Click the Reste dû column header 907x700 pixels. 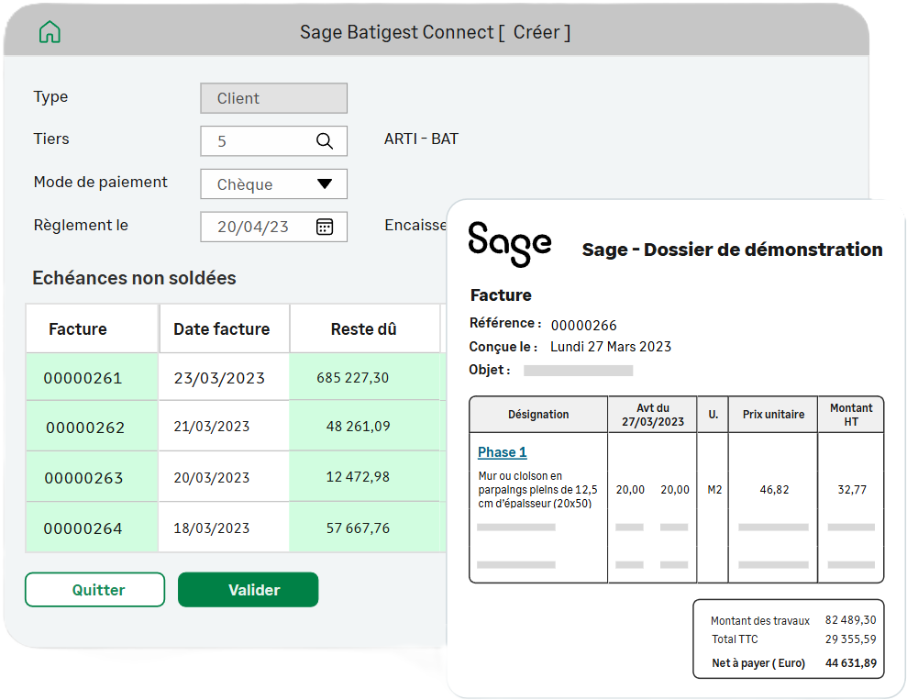click(364, 328)
